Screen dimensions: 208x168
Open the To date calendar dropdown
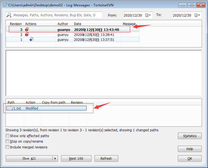(x=197, y=15)
